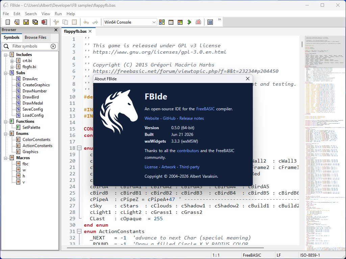This screenshot has width=346, height=259.
Task: Click the Save All toolbar icon
Action: (35, 22)
